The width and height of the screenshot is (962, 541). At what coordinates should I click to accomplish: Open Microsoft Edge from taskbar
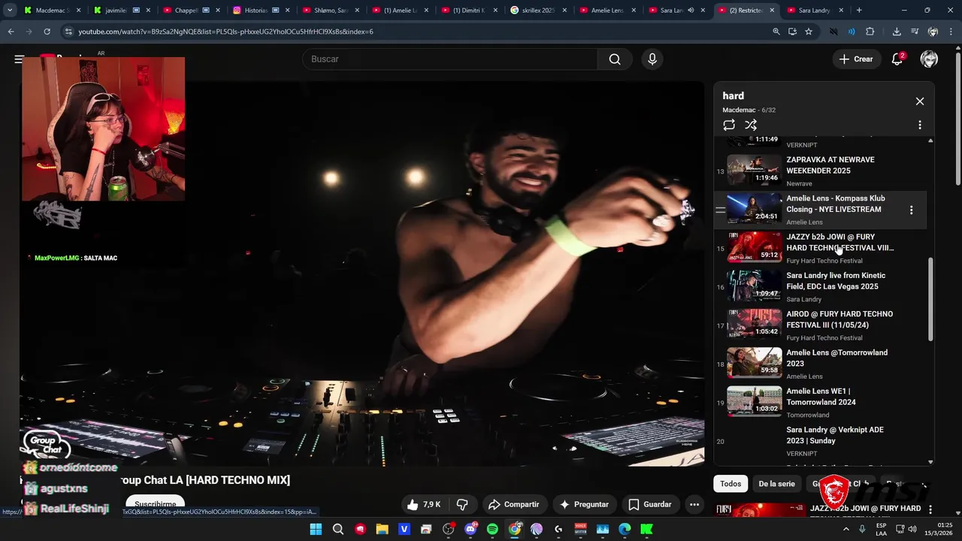point(625,529)
